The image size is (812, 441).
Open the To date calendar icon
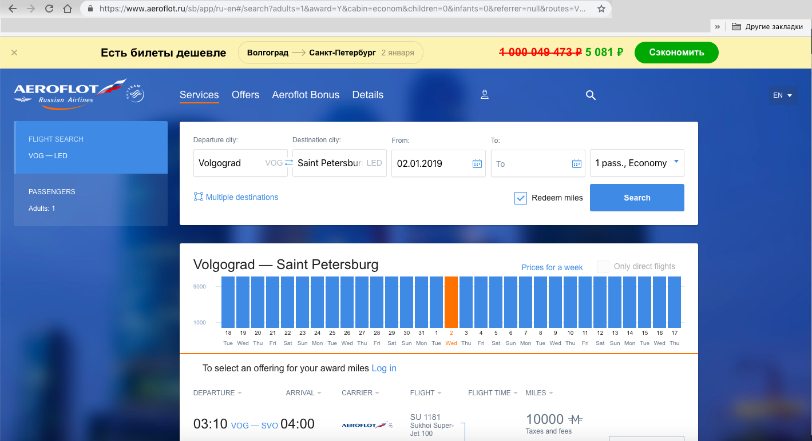(x=576, y=163)
